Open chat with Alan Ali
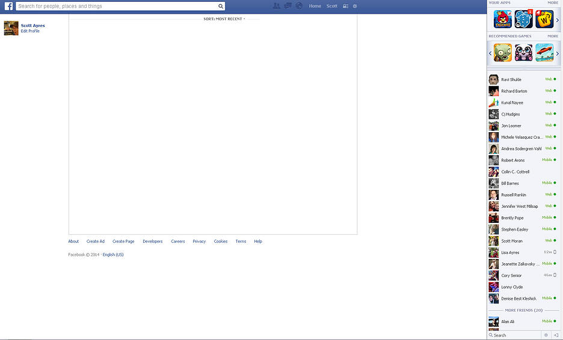Screen dimensions: 563x340 point(523,321)
